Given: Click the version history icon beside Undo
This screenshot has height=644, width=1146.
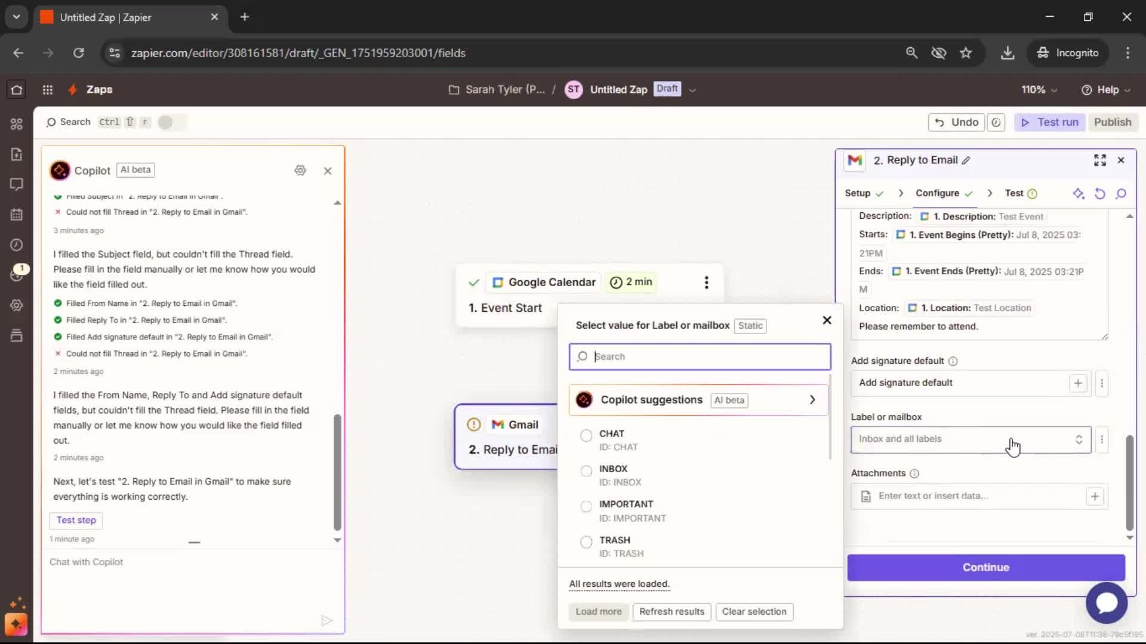Looking at the screenshot, I should pyautogui.click(x=996, y=122).
